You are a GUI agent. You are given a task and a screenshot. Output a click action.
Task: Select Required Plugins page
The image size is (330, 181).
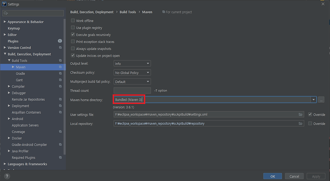(x=23, y=158)
